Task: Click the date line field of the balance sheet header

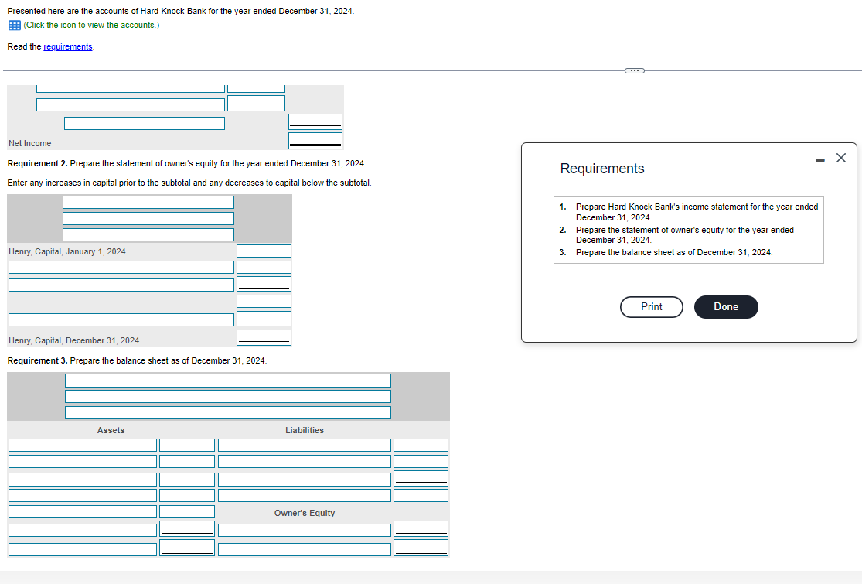Action: pyautogui.click(x=227, y=412)
